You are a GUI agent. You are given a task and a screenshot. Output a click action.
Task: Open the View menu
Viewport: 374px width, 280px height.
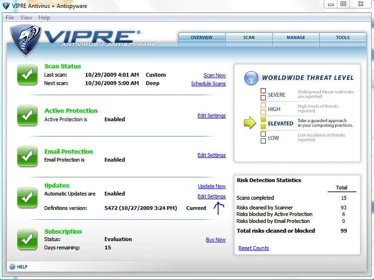tap(26, 17)
